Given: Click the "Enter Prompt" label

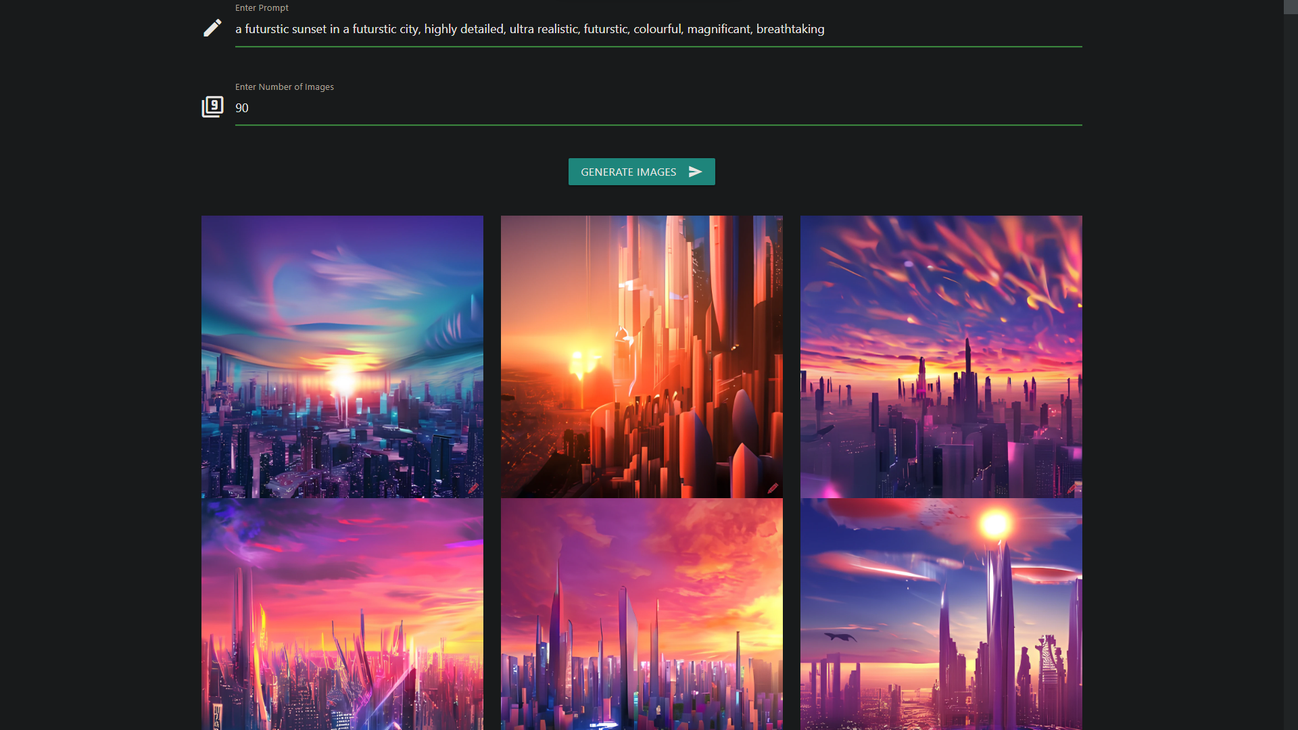Looking at the screenshot, I should [262, 7].
